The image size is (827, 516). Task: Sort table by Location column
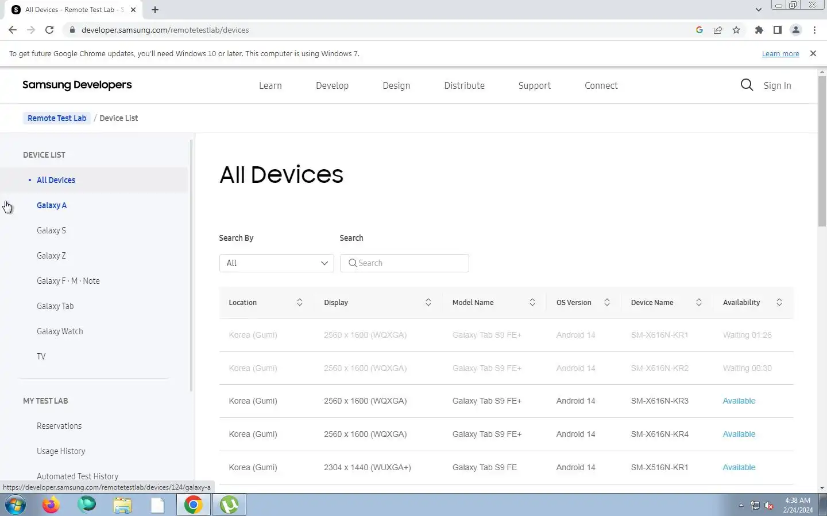tap(299, 302)
